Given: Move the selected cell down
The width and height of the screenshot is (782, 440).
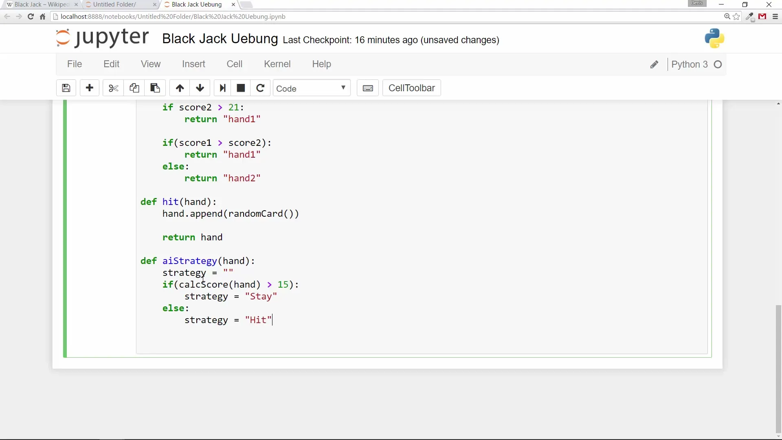Looking at the screenshot, I should [x=200, y=88].
